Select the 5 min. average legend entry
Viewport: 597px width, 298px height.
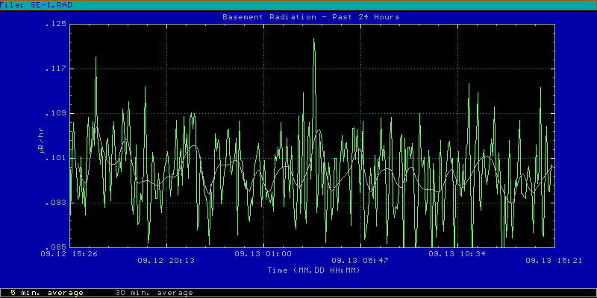[47, 293]
